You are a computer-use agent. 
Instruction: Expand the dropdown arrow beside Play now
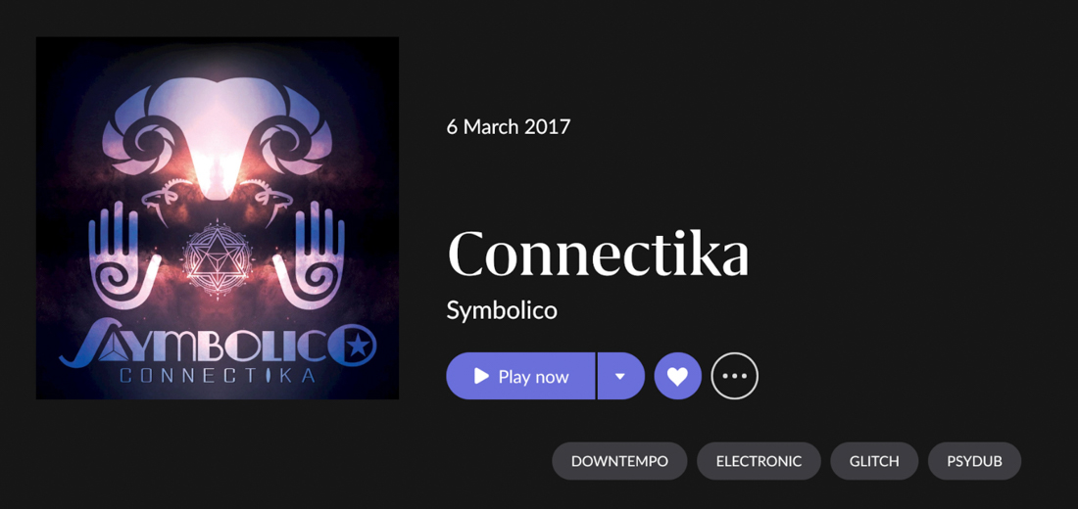pos(620,376)
